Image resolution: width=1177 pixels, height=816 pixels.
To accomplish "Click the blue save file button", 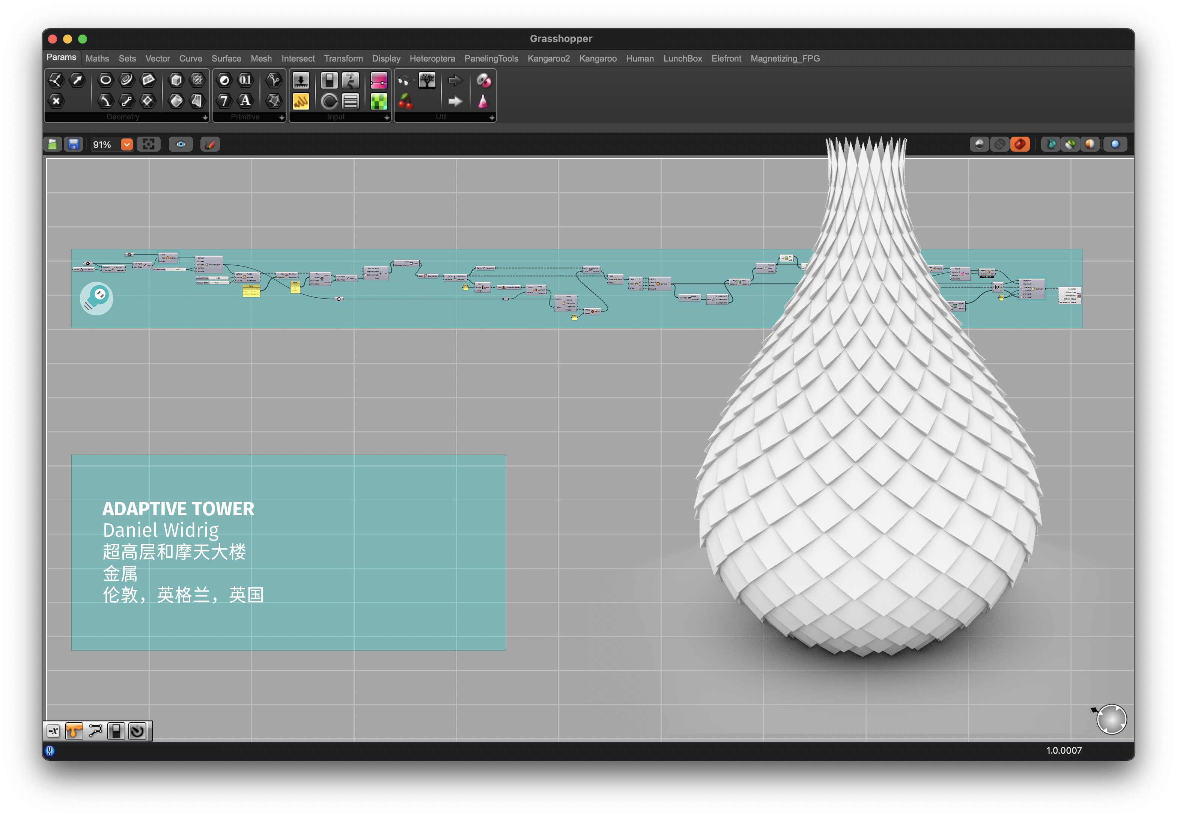I will tap(74, 145).
